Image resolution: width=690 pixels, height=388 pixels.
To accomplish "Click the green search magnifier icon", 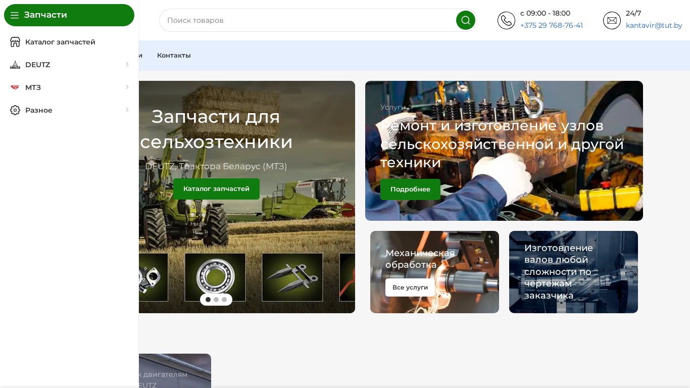I will (x=466, y=20).
